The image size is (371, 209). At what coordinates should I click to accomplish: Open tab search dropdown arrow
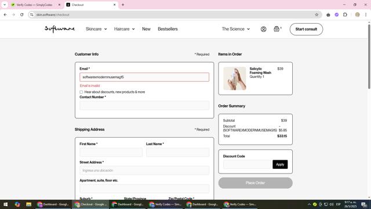click(x=5, y=5)
